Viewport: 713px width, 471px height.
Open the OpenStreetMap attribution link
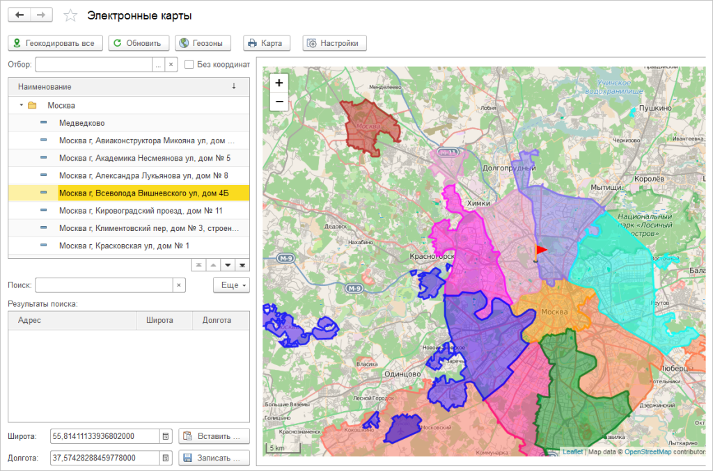(x=647, y=452)
